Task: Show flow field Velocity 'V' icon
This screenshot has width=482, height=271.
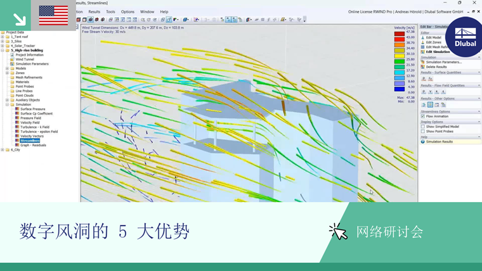Action: 431,92
